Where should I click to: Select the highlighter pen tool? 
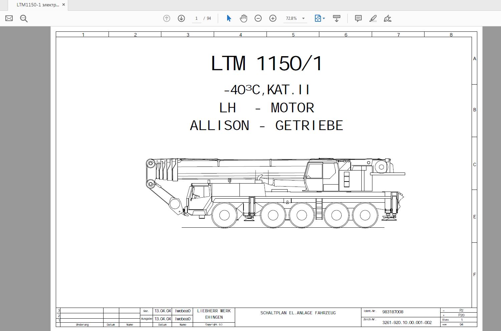pos(373,18)
